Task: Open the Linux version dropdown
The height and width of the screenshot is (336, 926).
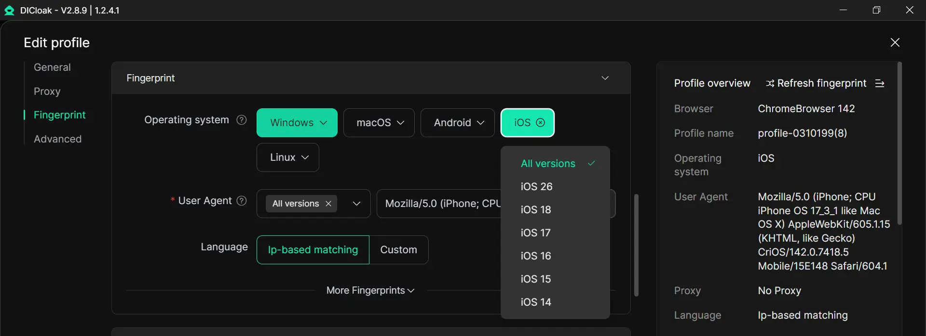Action: click(288, 157)
